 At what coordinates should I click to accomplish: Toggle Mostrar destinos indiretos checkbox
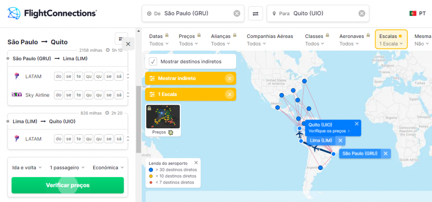tap(153, 61)
